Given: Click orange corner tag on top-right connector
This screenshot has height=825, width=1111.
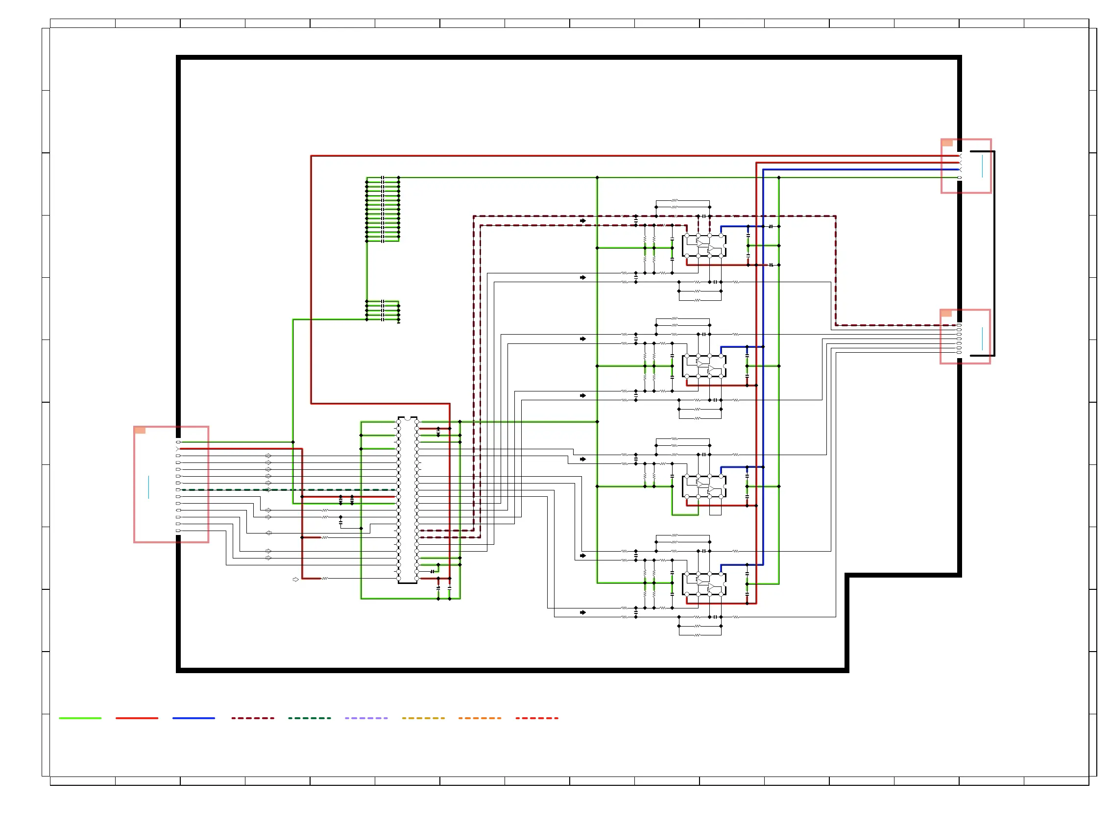Looking at the screenshot, I should click(x=947, y=143).
